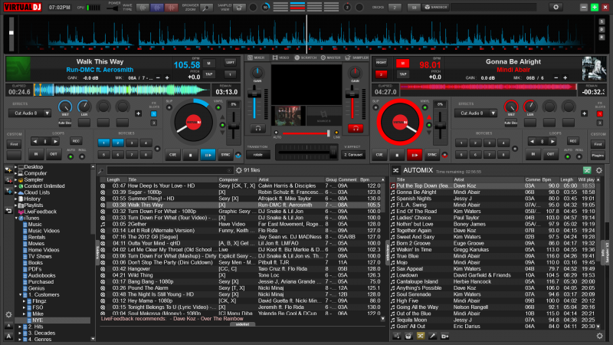Screen dimensions: 613x345
Task: Select the red waveform type button
Action: pos(171,8)
